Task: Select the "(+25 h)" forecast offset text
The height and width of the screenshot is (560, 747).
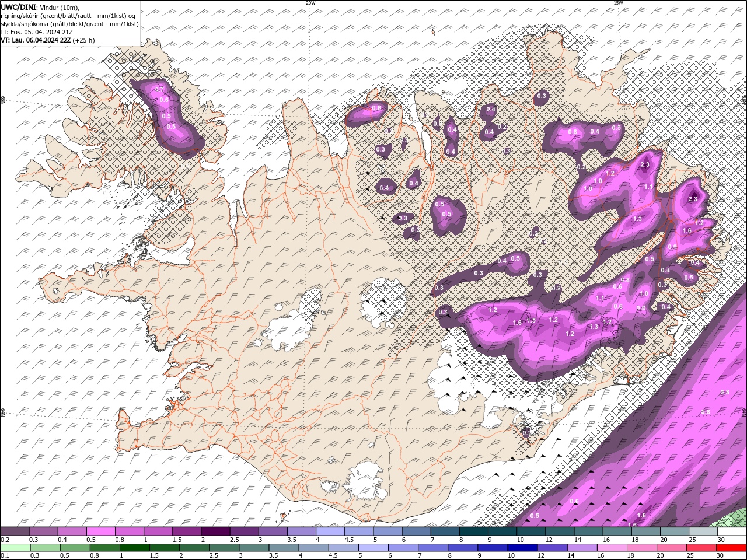Action: [84, 40]
